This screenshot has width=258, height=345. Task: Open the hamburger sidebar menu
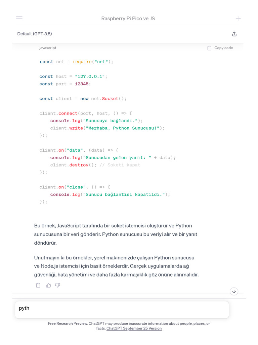(x=19, y=18)
